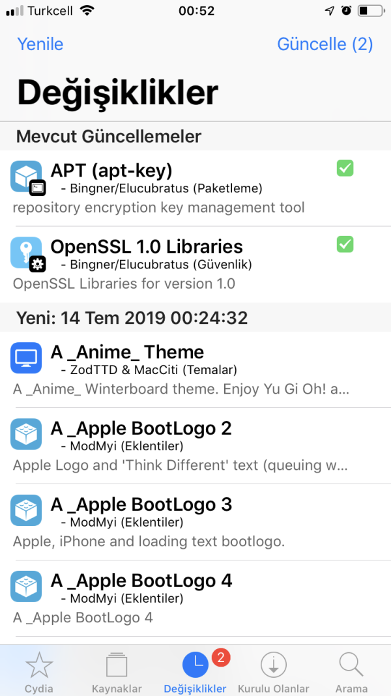Open the OpenSSL 1.0 Libraries package description
Viewport: 391px width, 696px height.
pos(124,284)
